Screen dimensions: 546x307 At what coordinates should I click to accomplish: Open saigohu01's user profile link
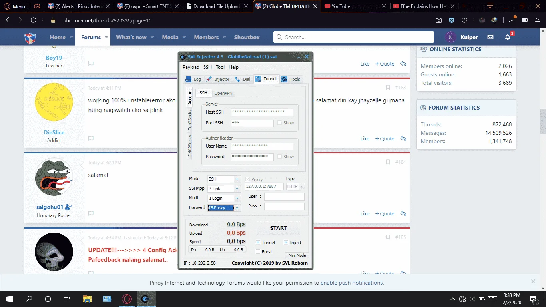[x=50, y=207]
